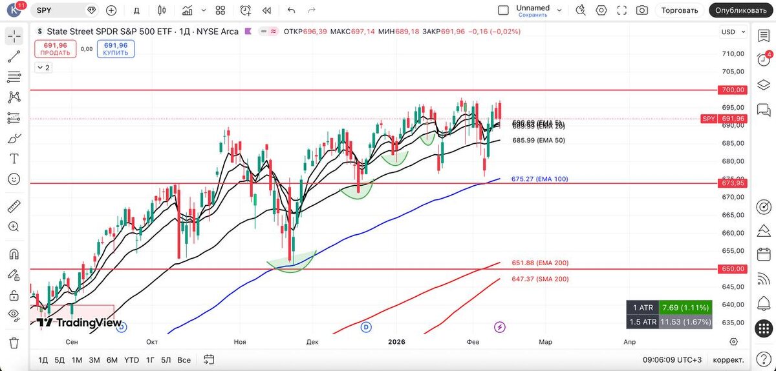The width and height of the screenshot is (776, 371).
Task: Open the watchlist panel in right sidebar
Action: point(763,35)
